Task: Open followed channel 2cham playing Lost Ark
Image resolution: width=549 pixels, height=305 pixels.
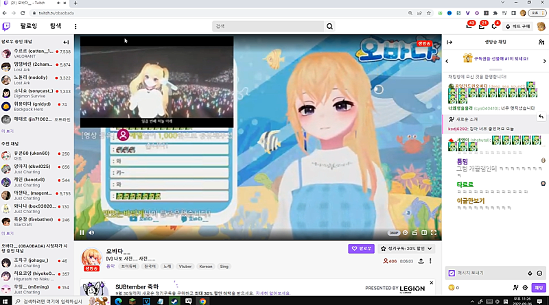Action: click(x=36, y=66)
